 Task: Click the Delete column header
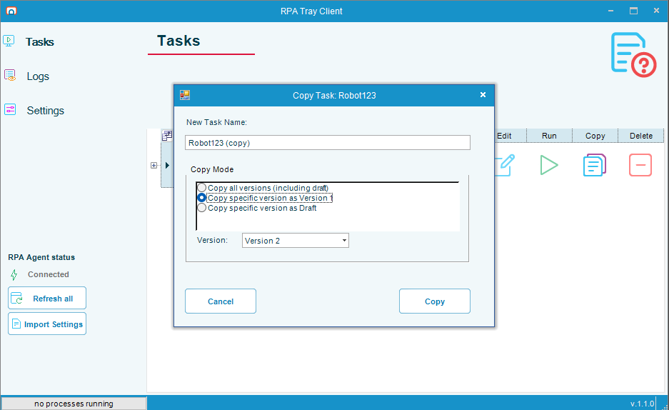click(641, 136)
